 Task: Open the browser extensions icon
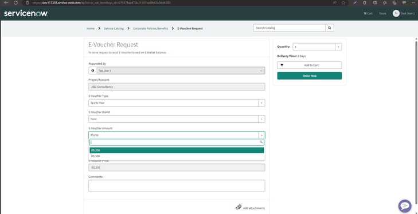coord(365,3)
